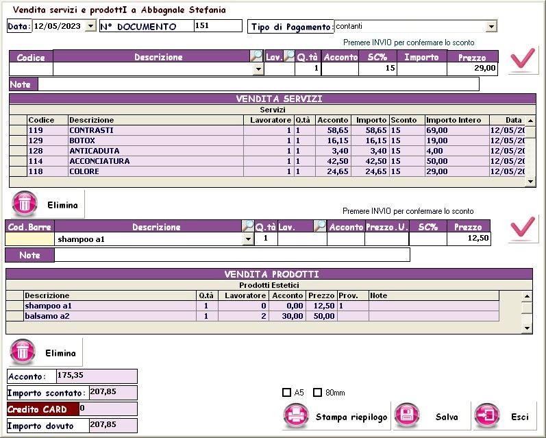Viewport: 546px width, 438px height.
Task: Click the Stampa riepilogo printer button
Action: (x=336, y=416)
